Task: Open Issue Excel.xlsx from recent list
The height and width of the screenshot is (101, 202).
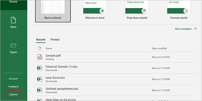Action: pos(116,79)
